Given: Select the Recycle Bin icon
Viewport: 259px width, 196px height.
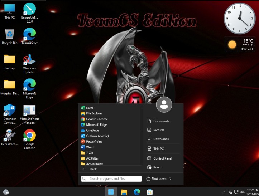Looking at the screenshot, I should pyautogui.click(x=10, y=36).
